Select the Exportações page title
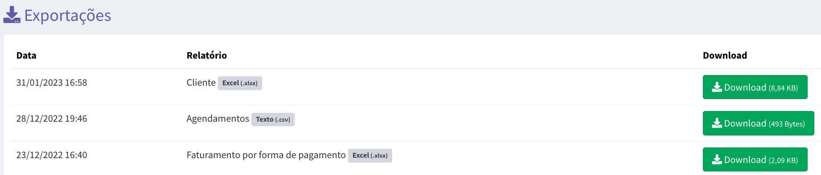This screenshot has height=175, width=821. [68, 16]
